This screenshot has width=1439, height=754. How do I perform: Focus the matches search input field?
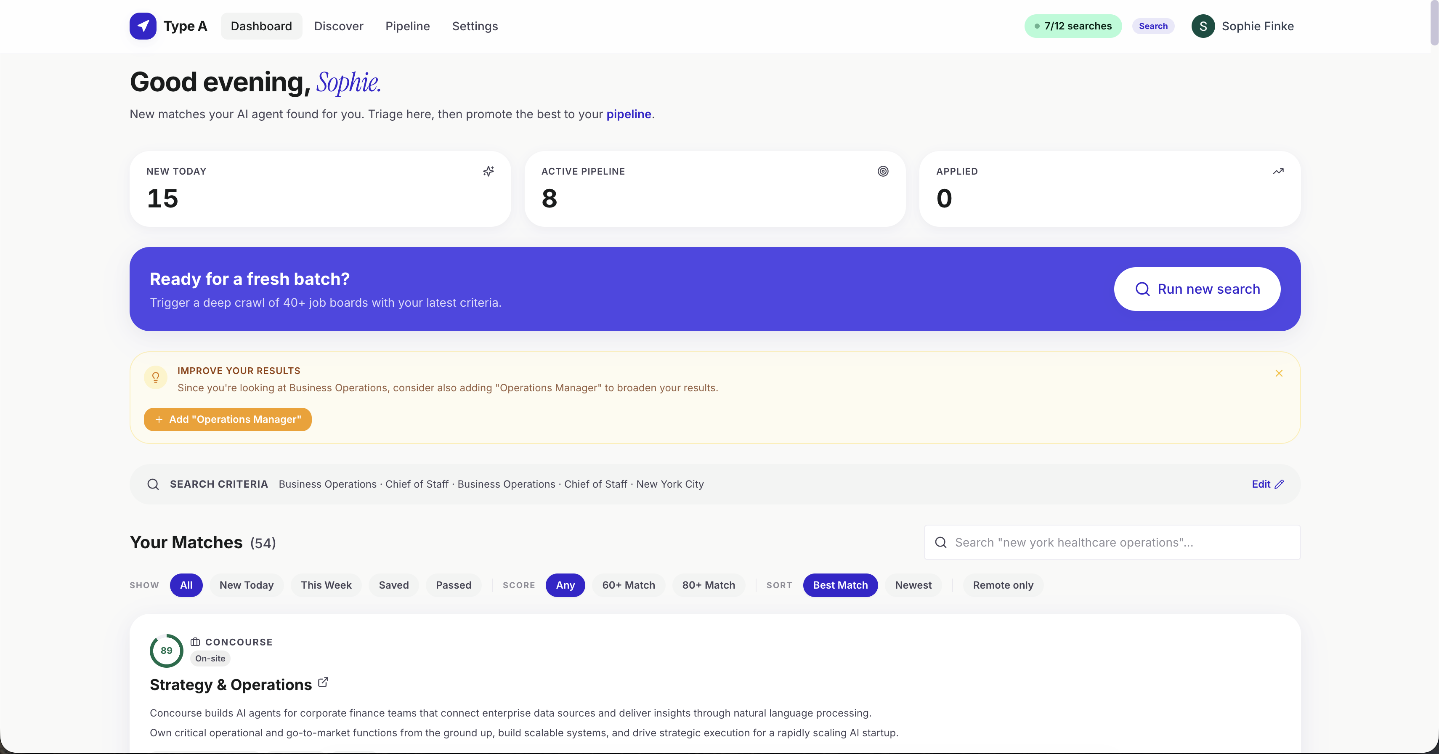pyautogui.click(x=1112, y=542)
